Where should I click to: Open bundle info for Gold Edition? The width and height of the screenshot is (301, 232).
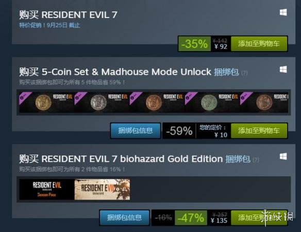[x=124, y=218]
